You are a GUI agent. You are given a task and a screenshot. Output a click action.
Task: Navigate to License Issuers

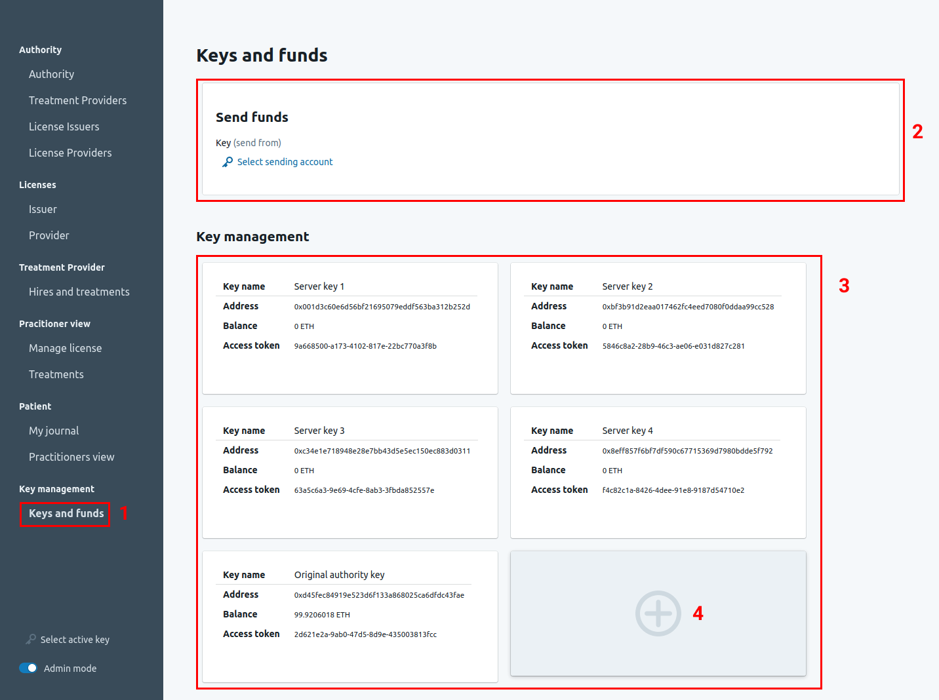pyautogui.click(x=64, y=126)
